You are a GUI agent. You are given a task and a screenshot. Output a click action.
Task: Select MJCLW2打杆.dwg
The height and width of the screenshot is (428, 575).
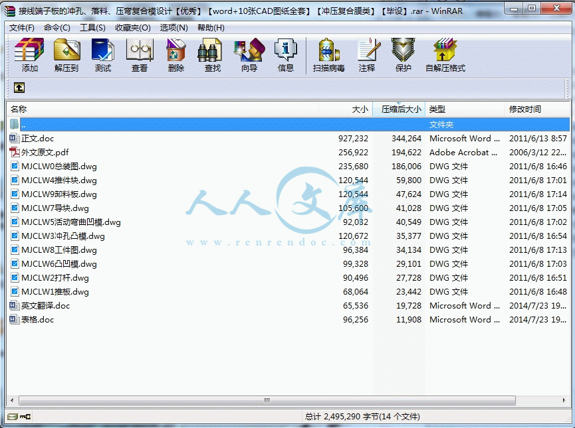(55, 278)
